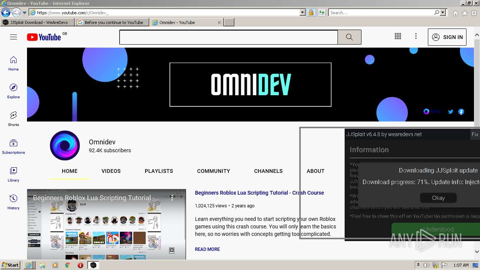
Task: Open Chrome from the taskbar
Action: tap(68, 265)
